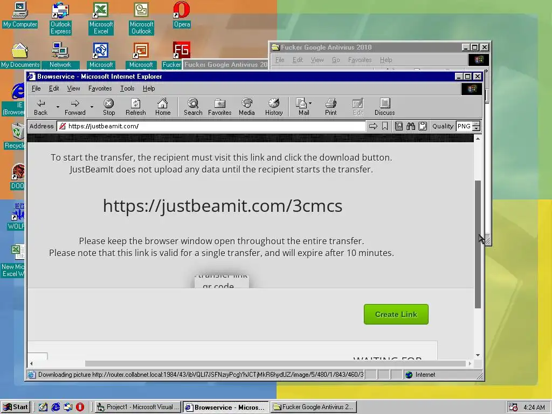This screenshot has height=414, width=552.
Task: Open the Tools menu
Action: point(127,88)
